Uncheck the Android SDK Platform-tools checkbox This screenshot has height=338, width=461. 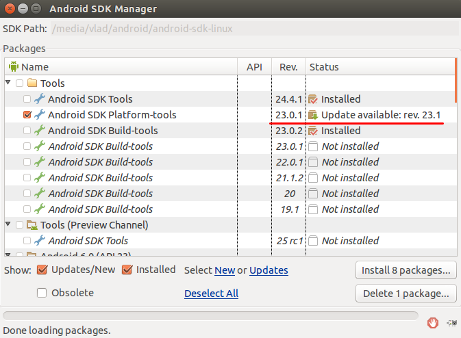(27, 115)
